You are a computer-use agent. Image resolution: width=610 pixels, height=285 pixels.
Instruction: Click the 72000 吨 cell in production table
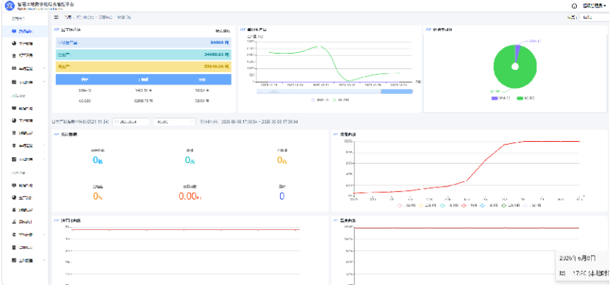(202, 100)
